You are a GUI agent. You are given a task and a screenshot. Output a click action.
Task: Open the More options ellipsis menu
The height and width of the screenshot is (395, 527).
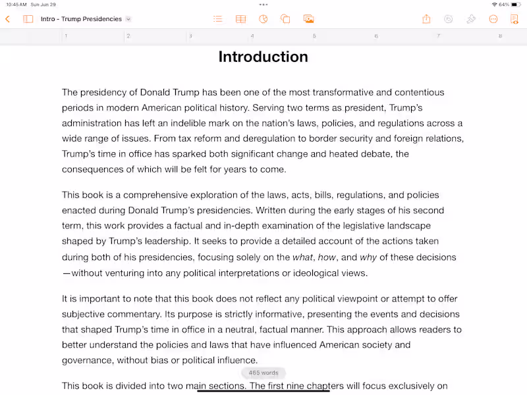[x=493, y=19]
